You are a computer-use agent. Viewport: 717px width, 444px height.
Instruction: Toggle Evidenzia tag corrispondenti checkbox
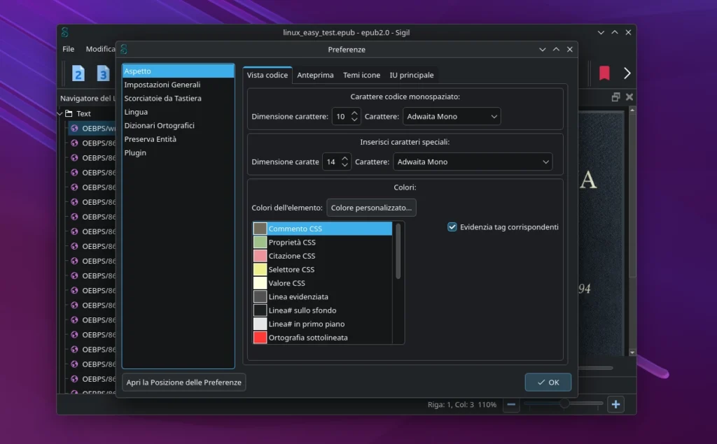coord(452,227)
